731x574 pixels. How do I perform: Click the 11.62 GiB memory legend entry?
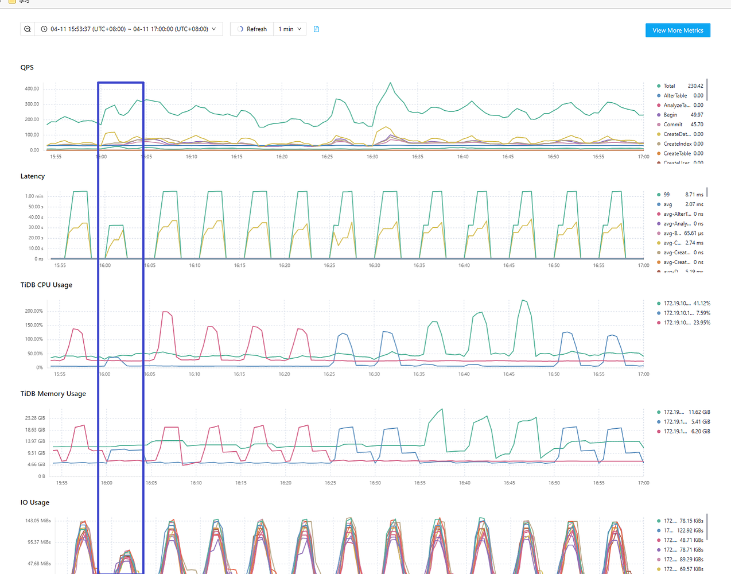pos(683,412)
